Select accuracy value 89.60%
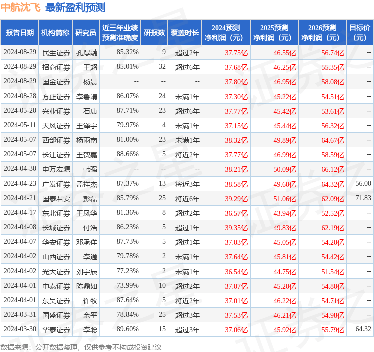 (128, 329)
